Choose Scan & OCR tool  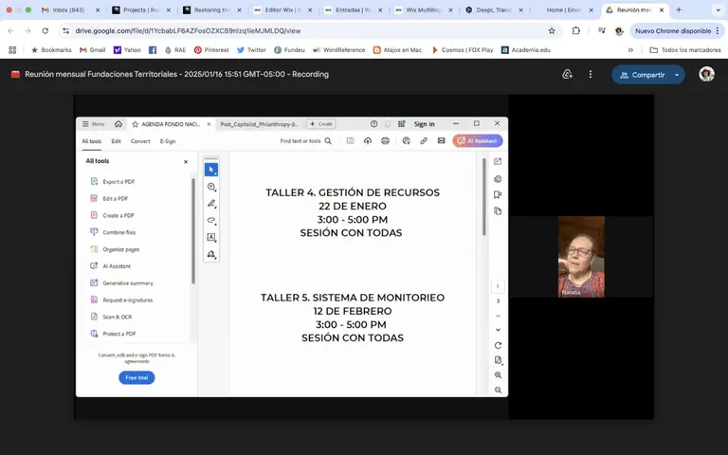(x=111, y=317)
